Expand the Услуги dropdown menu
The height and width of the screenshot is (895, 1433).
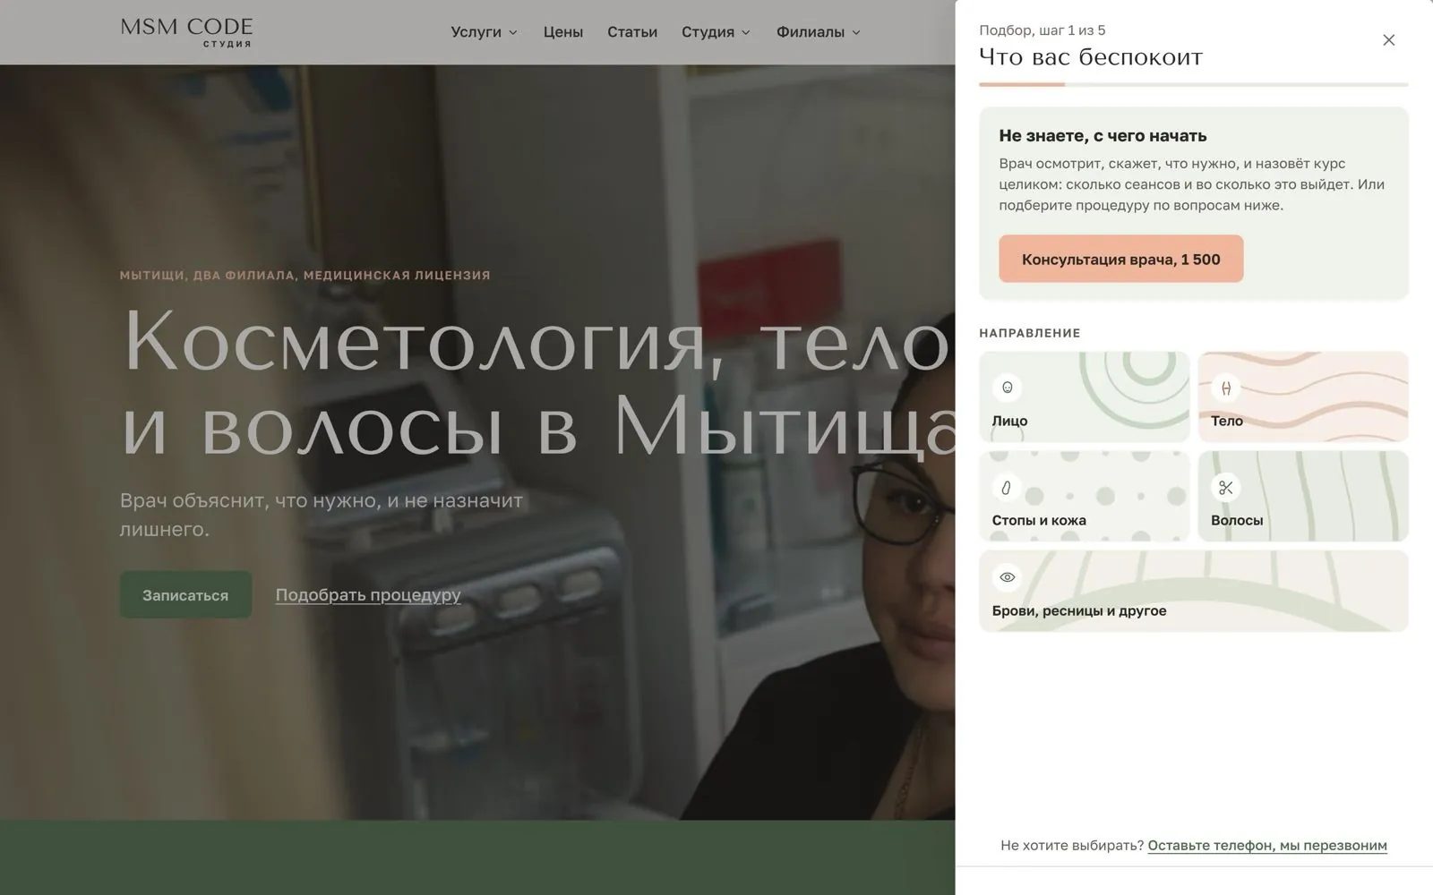(484, 32)
